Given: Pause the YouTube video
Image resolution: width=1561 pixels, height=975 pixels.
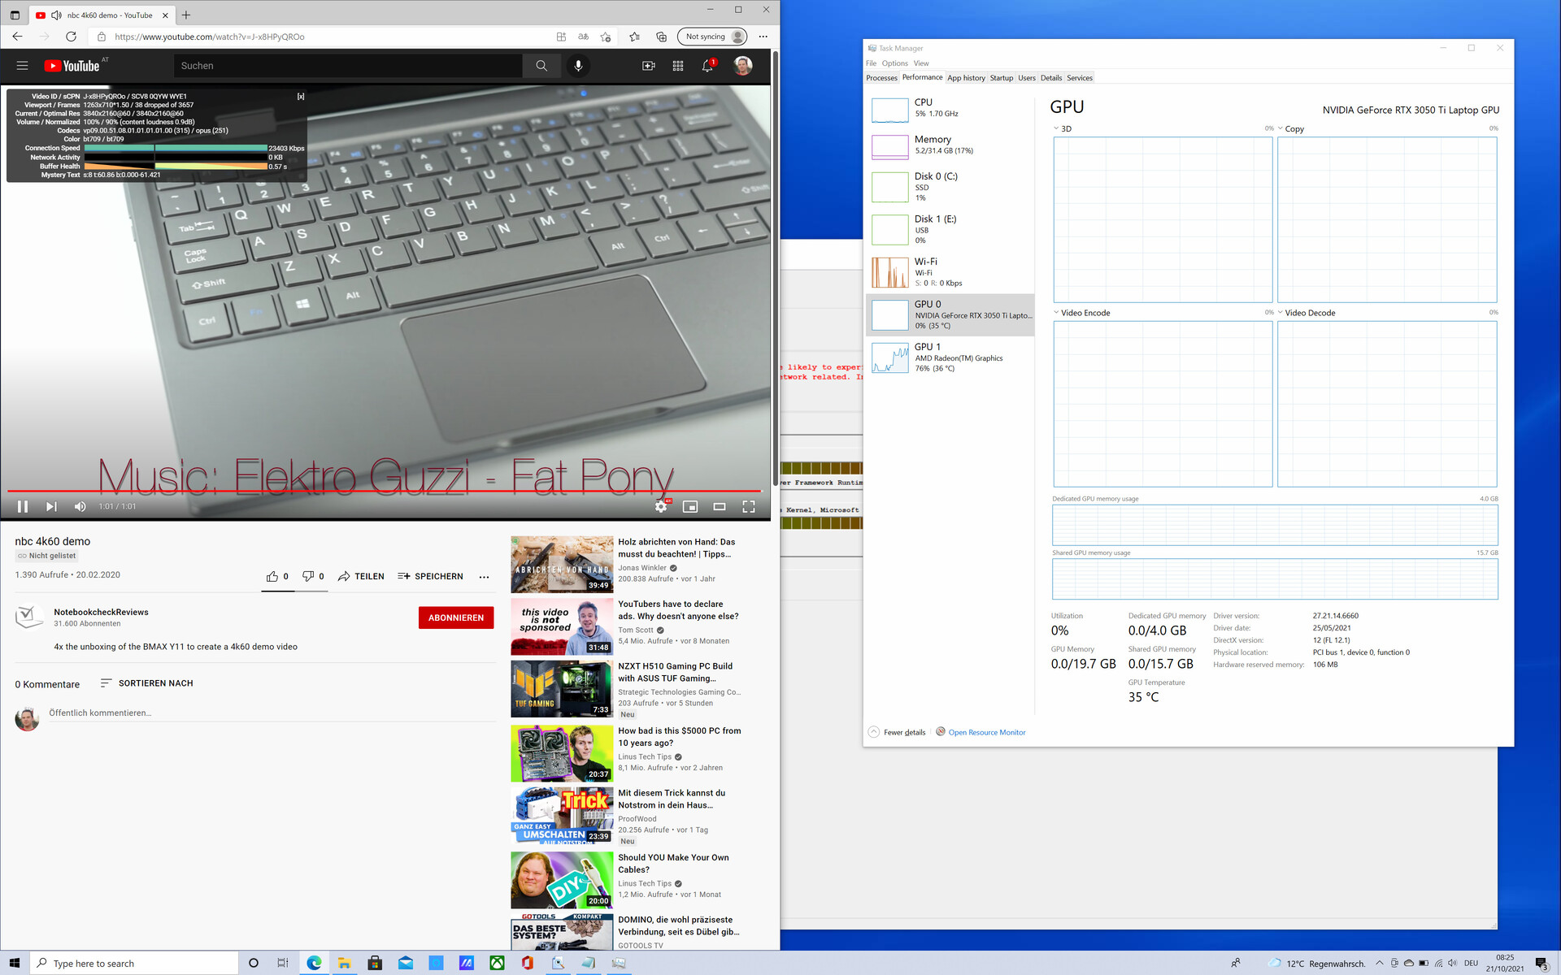Looking at the screenshot, I should (23, 506).
